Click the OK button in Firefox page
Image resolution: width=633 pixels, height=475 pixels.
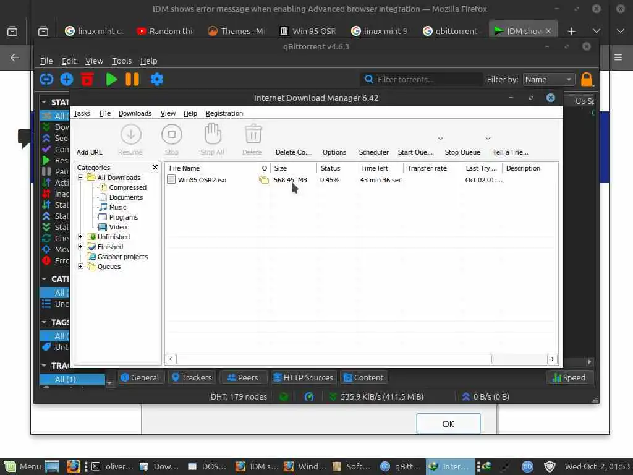point(448,424)
